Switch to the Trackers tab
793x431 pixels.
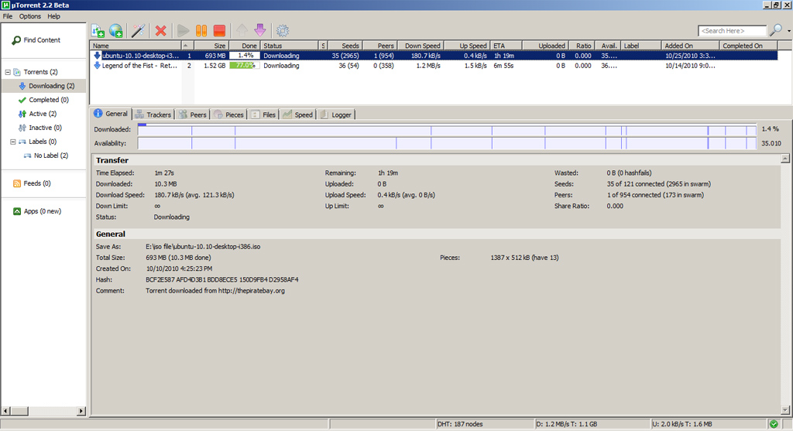[153, 115]
